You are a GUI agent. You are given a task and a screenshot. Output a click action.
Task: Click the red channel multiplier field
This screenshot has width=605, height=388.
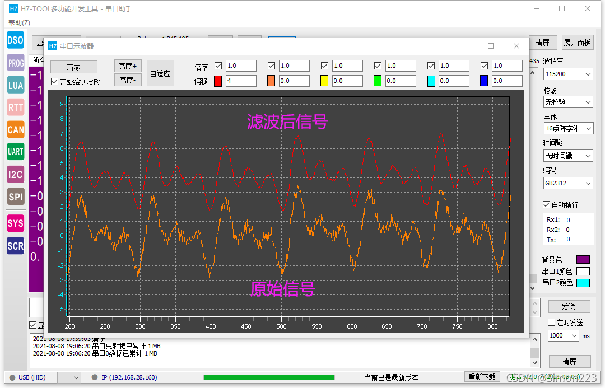[x=241, y=66]
